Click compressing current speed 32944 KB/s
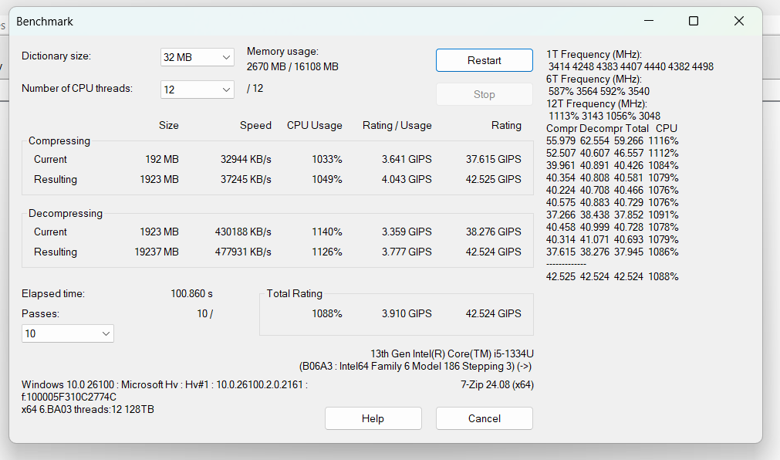This screenshot has height=460, width=780. 246,159
